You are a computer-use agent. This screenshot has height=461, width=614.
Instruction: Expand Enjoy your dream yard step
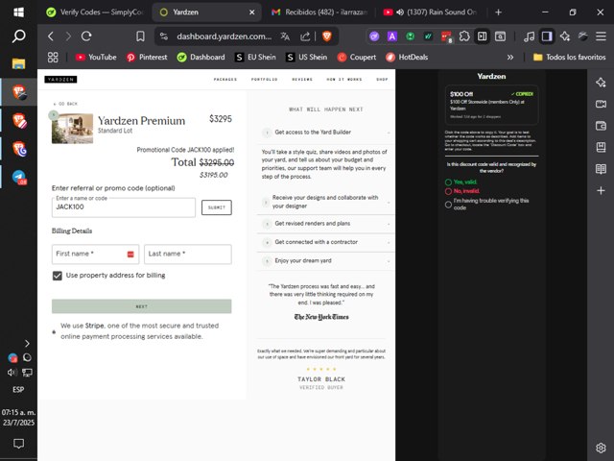click(326, 260)
